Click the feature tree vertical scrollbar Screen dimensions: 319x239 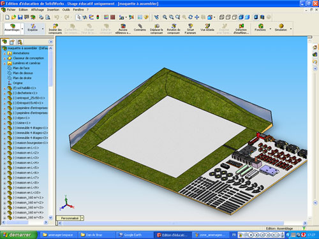coord(50,133)
